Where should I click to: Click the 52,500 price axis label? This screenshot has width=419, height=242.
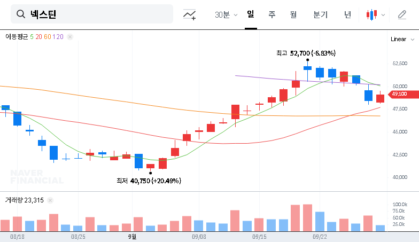click(x=400, y=64)
